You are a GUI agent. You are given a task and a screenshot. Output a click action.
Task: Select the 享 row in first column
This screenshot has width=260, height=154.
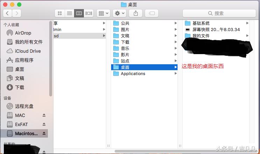[x=80, y=23]
